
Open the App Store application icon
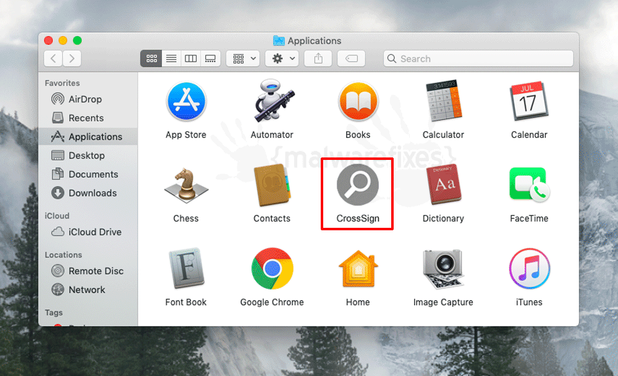pos(186,102)
